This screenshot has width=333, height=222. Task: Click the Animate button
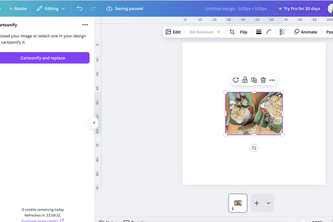305,32
